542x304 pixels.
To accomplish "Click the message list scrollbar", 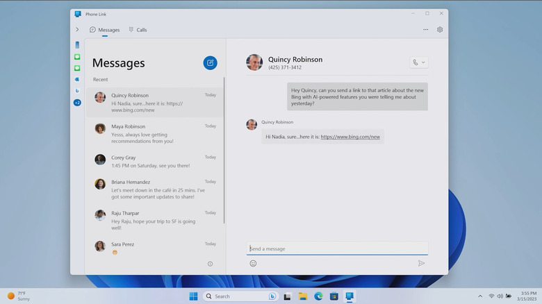I will pos(224,149).
